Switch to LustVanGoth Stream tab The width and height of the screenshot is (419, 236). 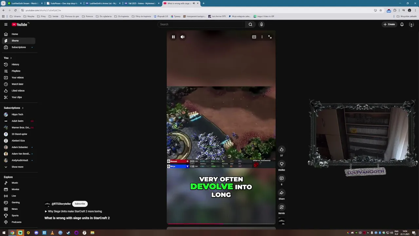click(25, 3)
